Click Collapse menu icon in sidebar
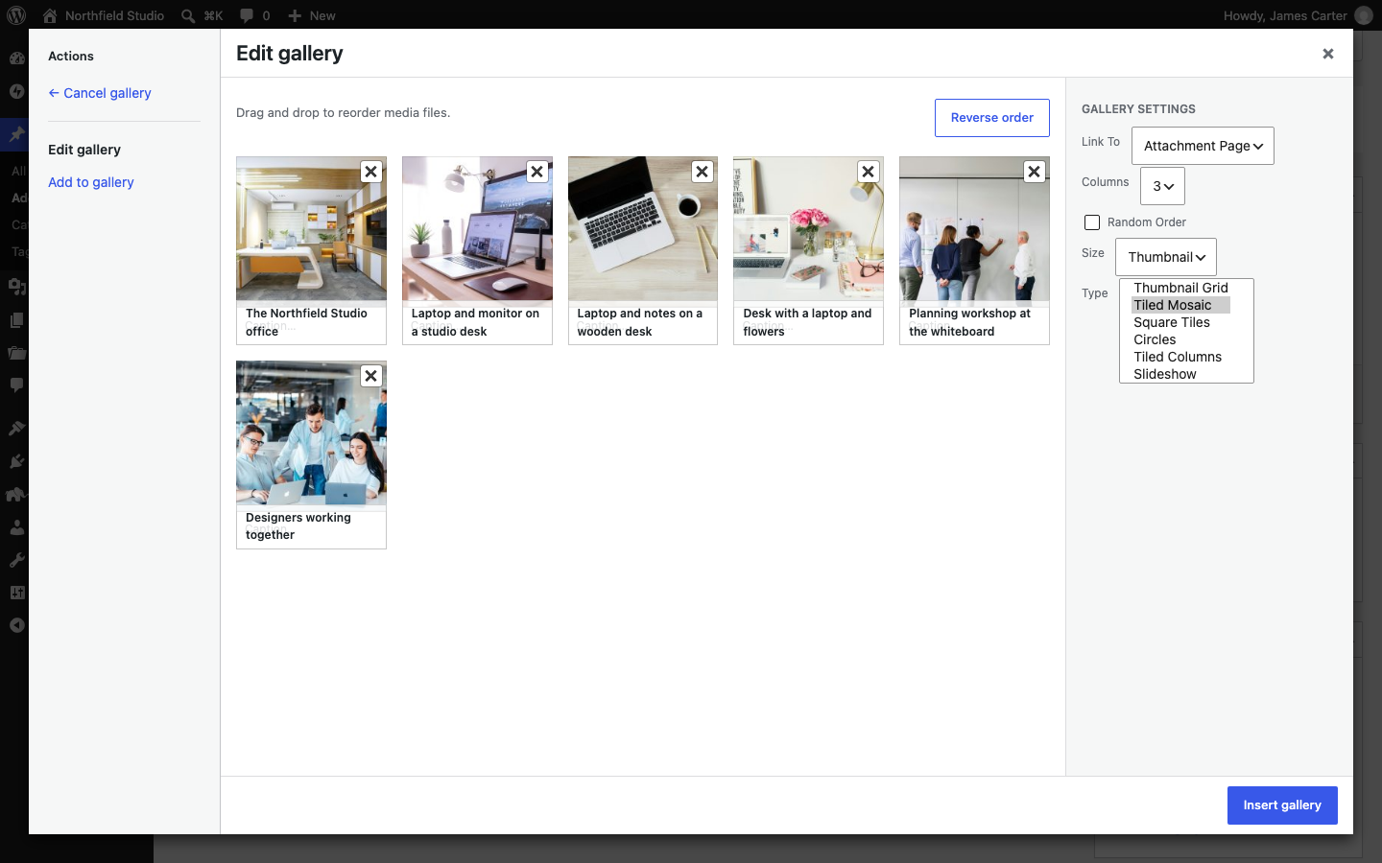The height and width of the screenshot is (863, 1382). click(16, 625)
